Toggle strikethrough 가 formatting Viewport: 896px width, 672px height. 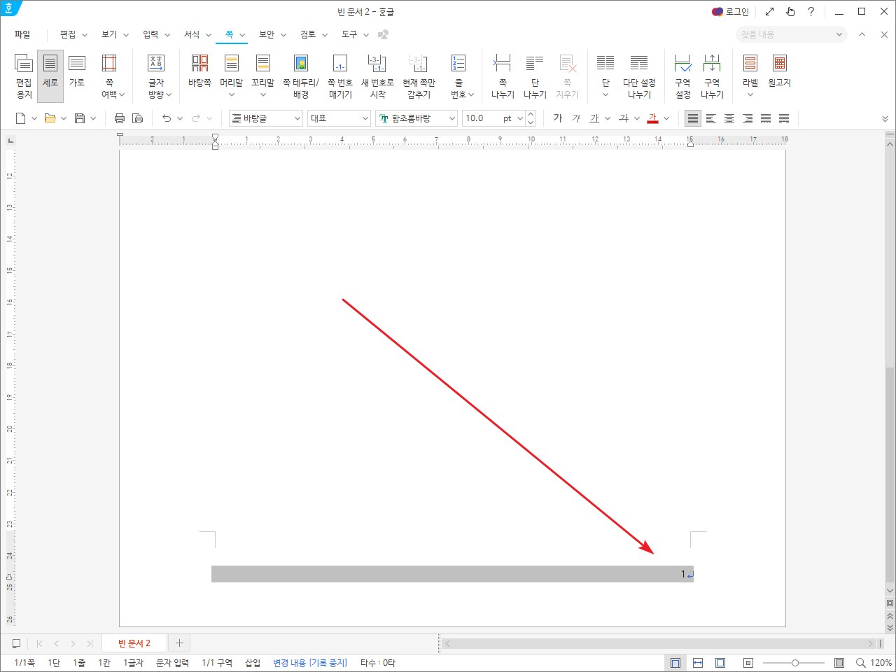(624, 118)
